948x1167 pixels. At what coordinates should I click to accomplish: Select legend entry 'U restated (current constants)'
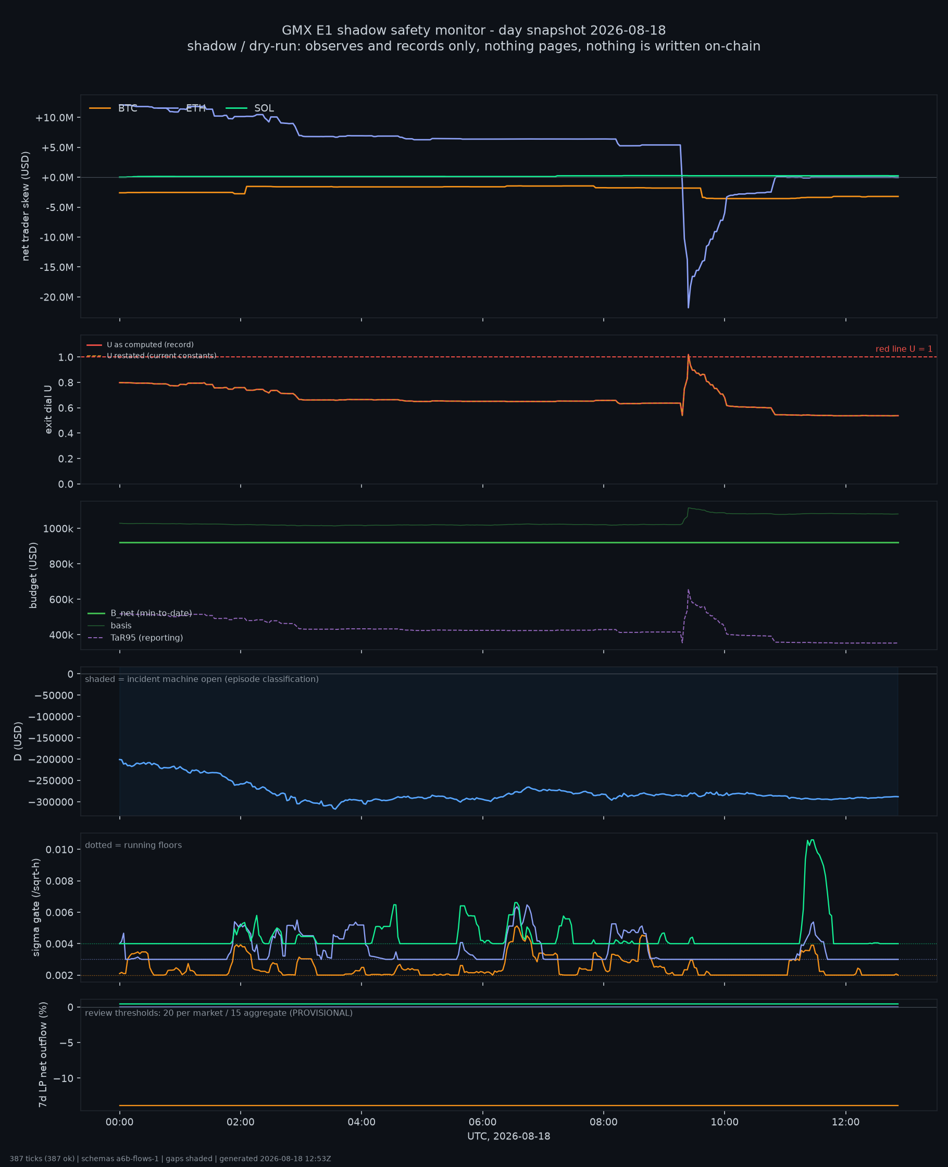[161, 355]
